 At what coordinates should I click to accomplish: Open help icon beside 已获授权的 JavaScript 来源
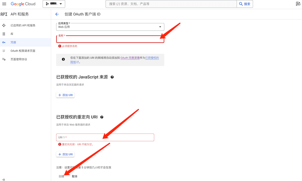[112, 77]
